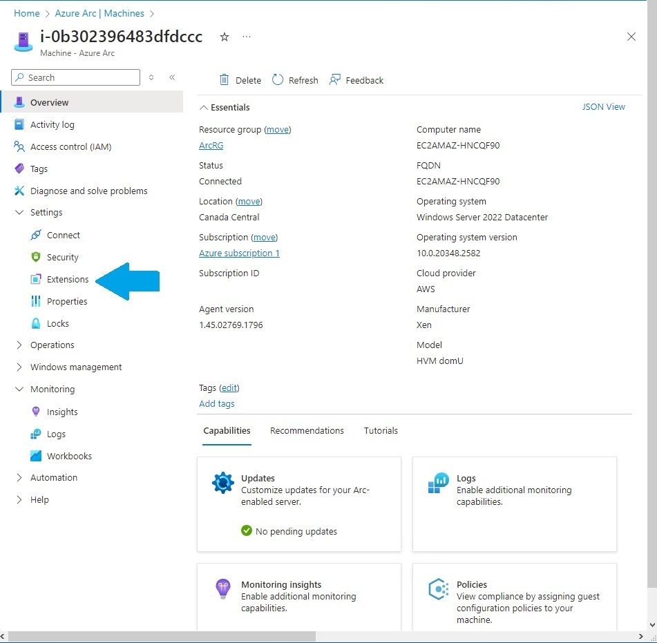Expand the Windows management section

19,367
